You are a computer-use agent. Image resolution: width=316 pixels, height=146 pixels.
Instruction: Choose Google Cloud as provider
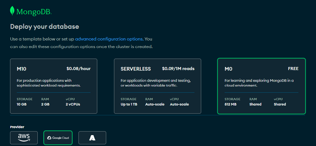tap(58, 138)
